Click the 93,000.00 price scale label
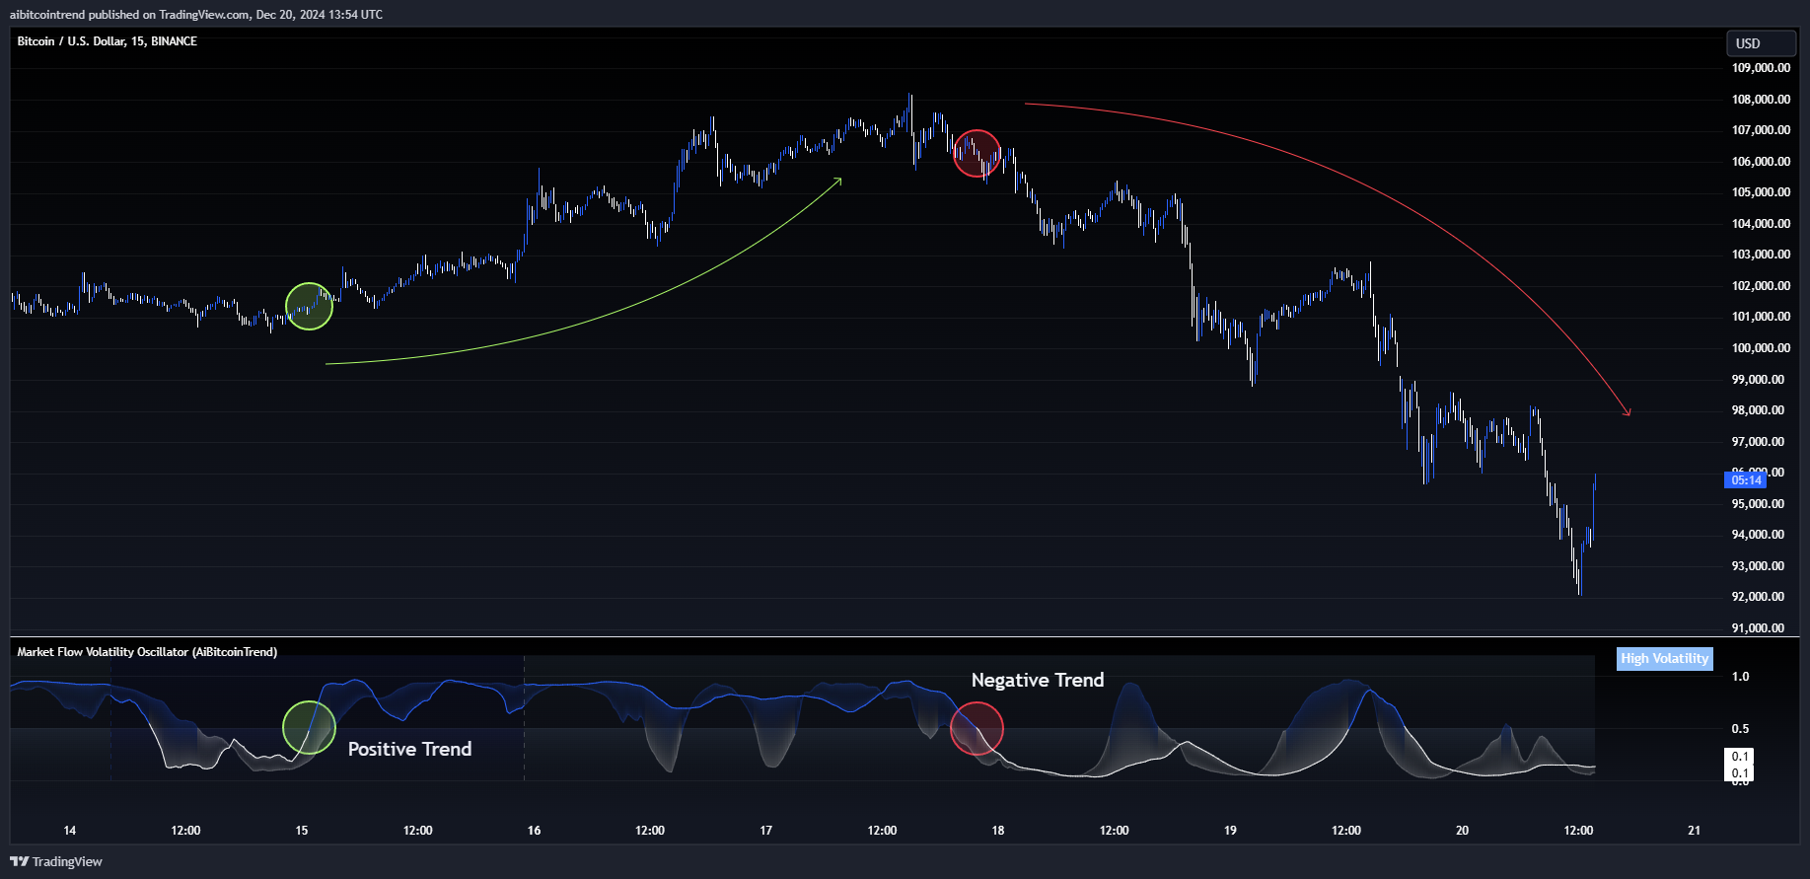The width and height of the screenshot is (1810, 879). click(1758, 566)
